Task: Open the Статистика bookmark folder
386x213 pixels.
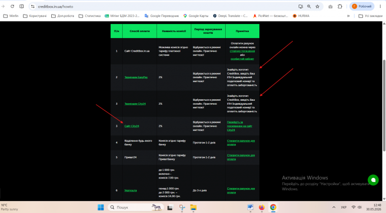Action: 89,16
